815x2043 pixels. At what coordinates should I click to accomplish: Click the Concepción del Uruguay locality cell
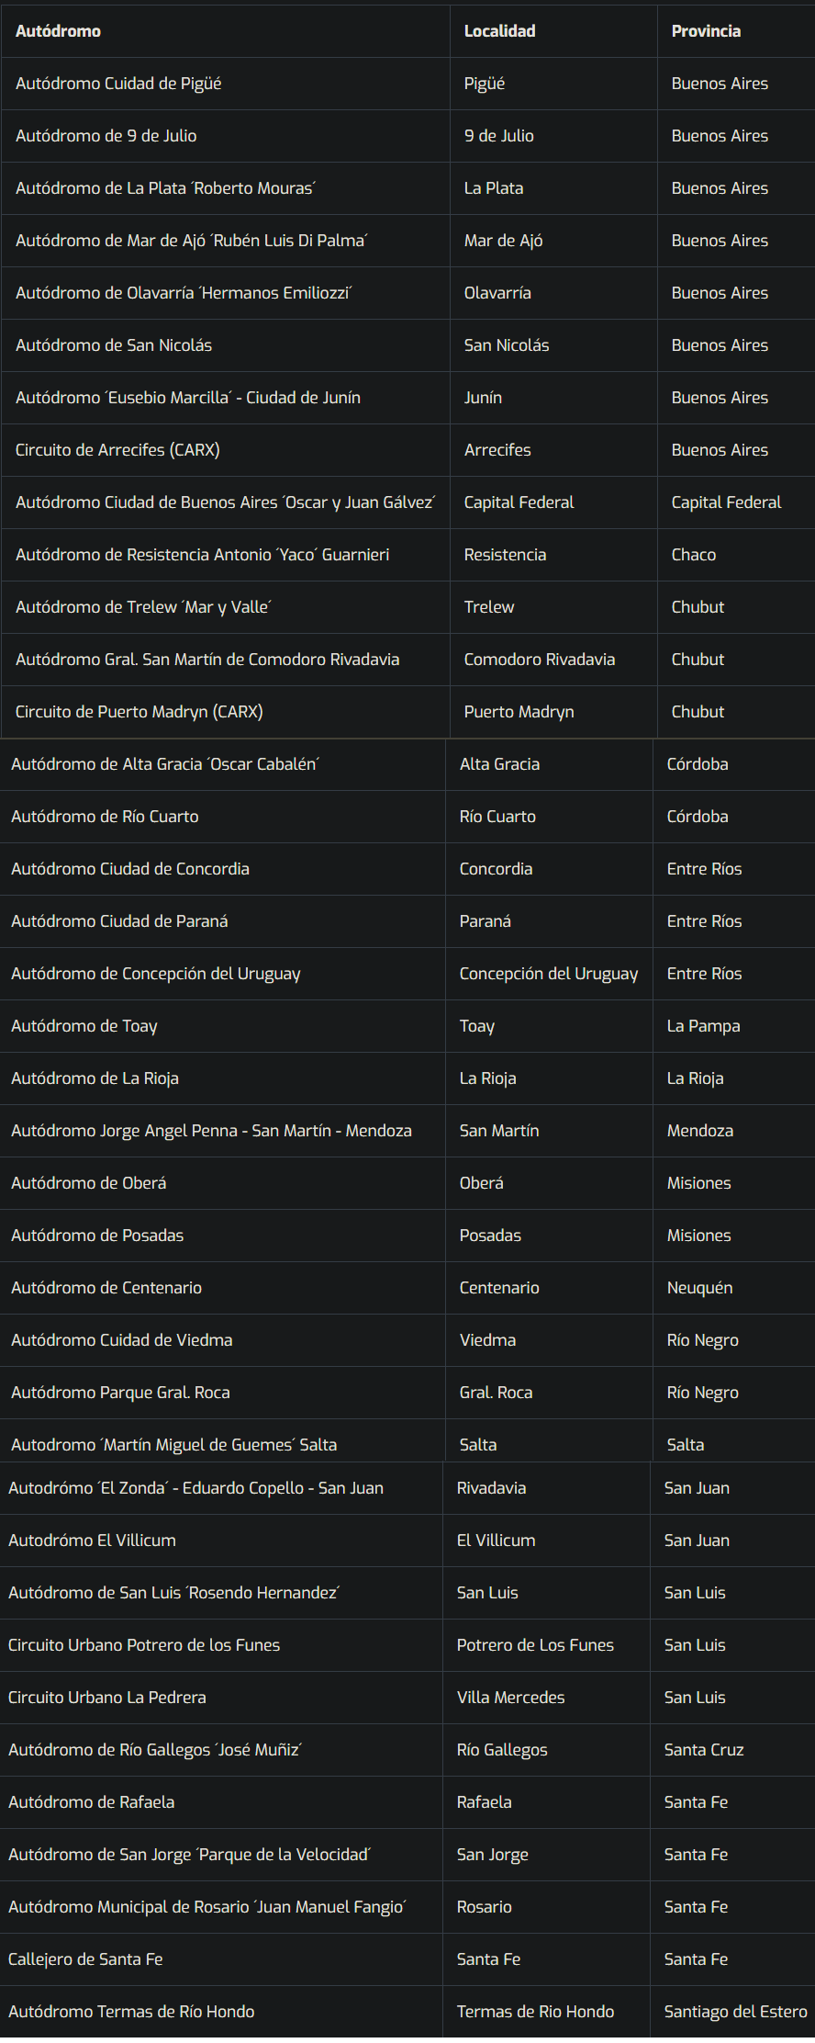(x=548, y=974)
